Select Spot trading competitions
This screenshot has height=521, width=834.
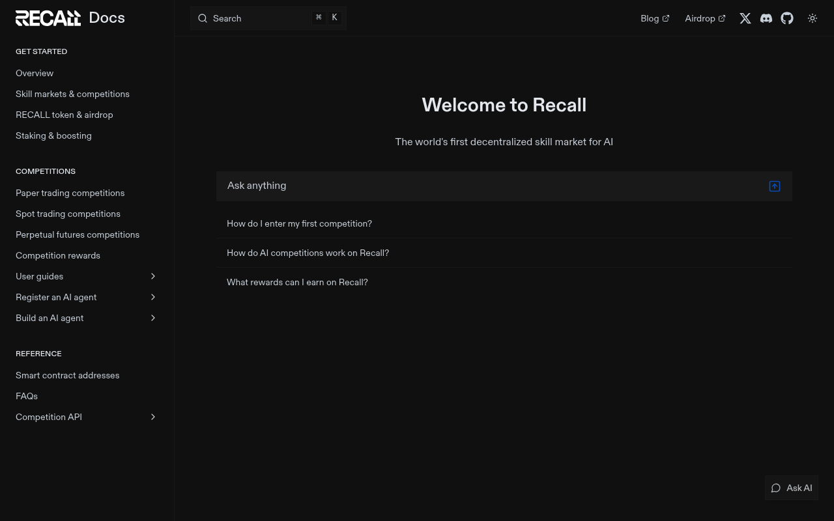pos(68,214)
